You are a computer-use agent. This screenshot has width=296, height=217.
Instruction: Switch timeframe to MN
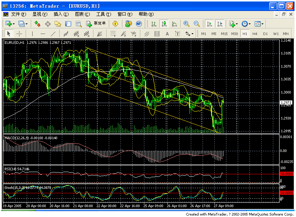tap(286, 34)
